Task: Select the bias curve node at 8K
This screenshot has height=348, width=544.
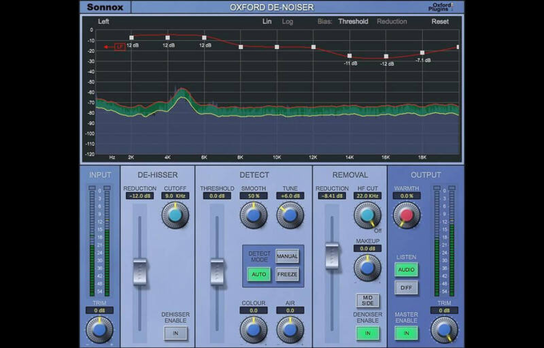Action: click(241, 47)
